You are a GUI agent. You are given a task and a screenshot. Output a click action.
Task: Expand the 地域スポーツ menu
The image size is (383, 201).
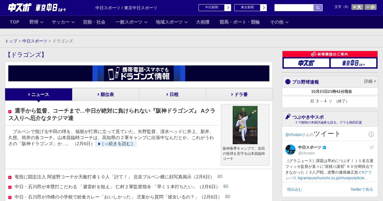point(172,22)
